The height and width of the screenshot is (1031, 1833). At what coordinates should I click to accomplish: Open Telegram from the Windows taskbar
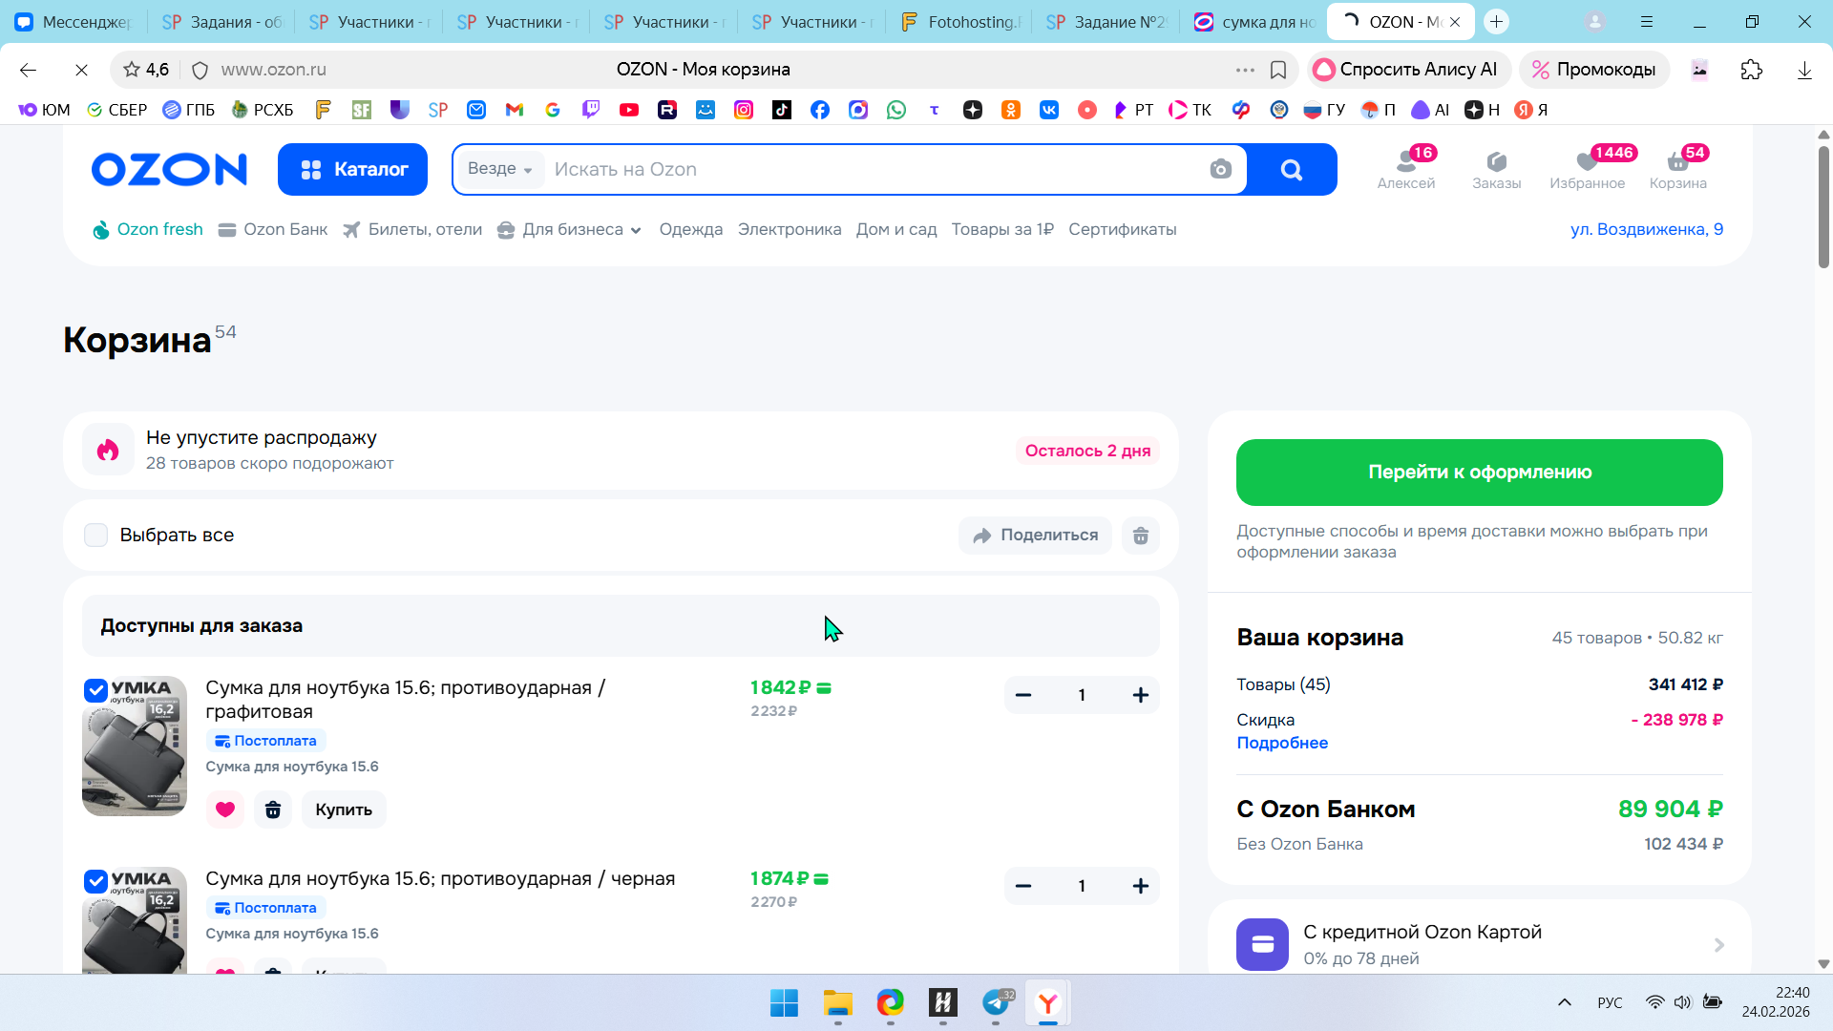(x=996, y=1003)
